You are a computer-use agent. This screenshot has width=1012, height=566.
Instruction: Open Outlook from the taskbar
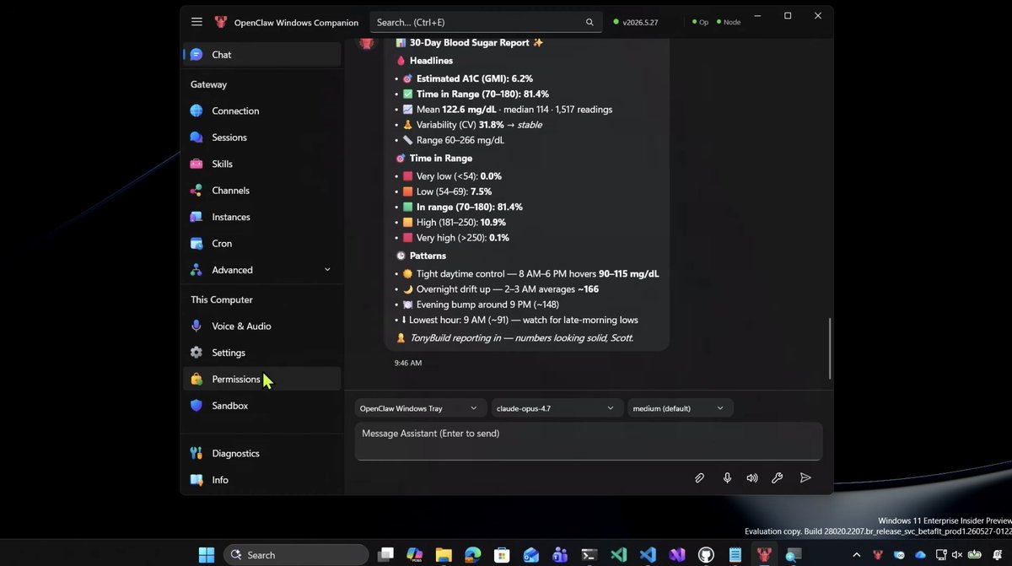tap(530, 554)
